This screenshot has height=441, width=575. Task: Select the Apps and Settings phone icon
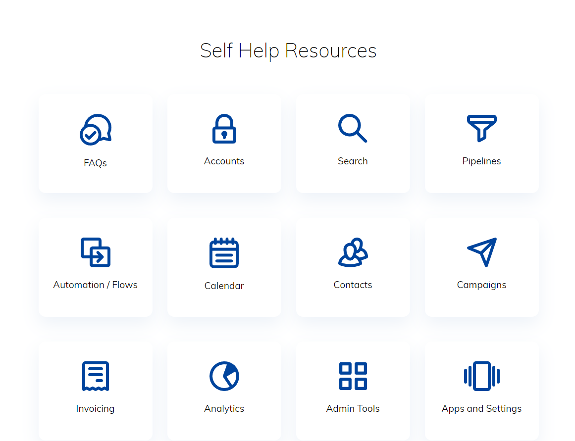481,376
